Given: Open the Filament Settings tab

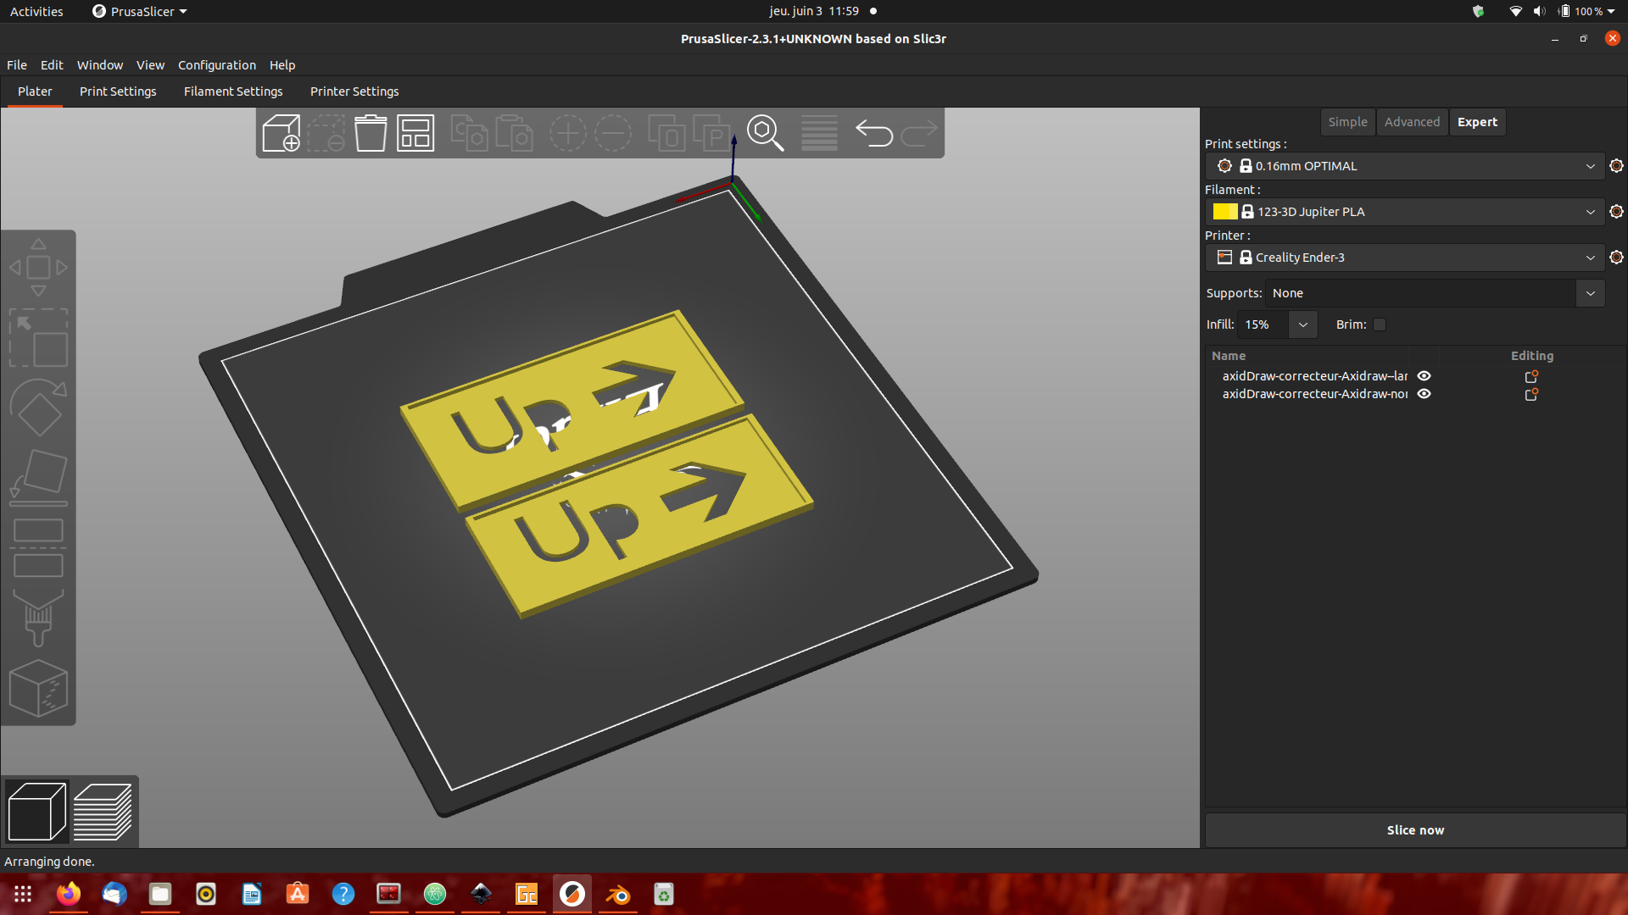Looking at the screenshot, I should pyautogui.click(x=232, y=91).
